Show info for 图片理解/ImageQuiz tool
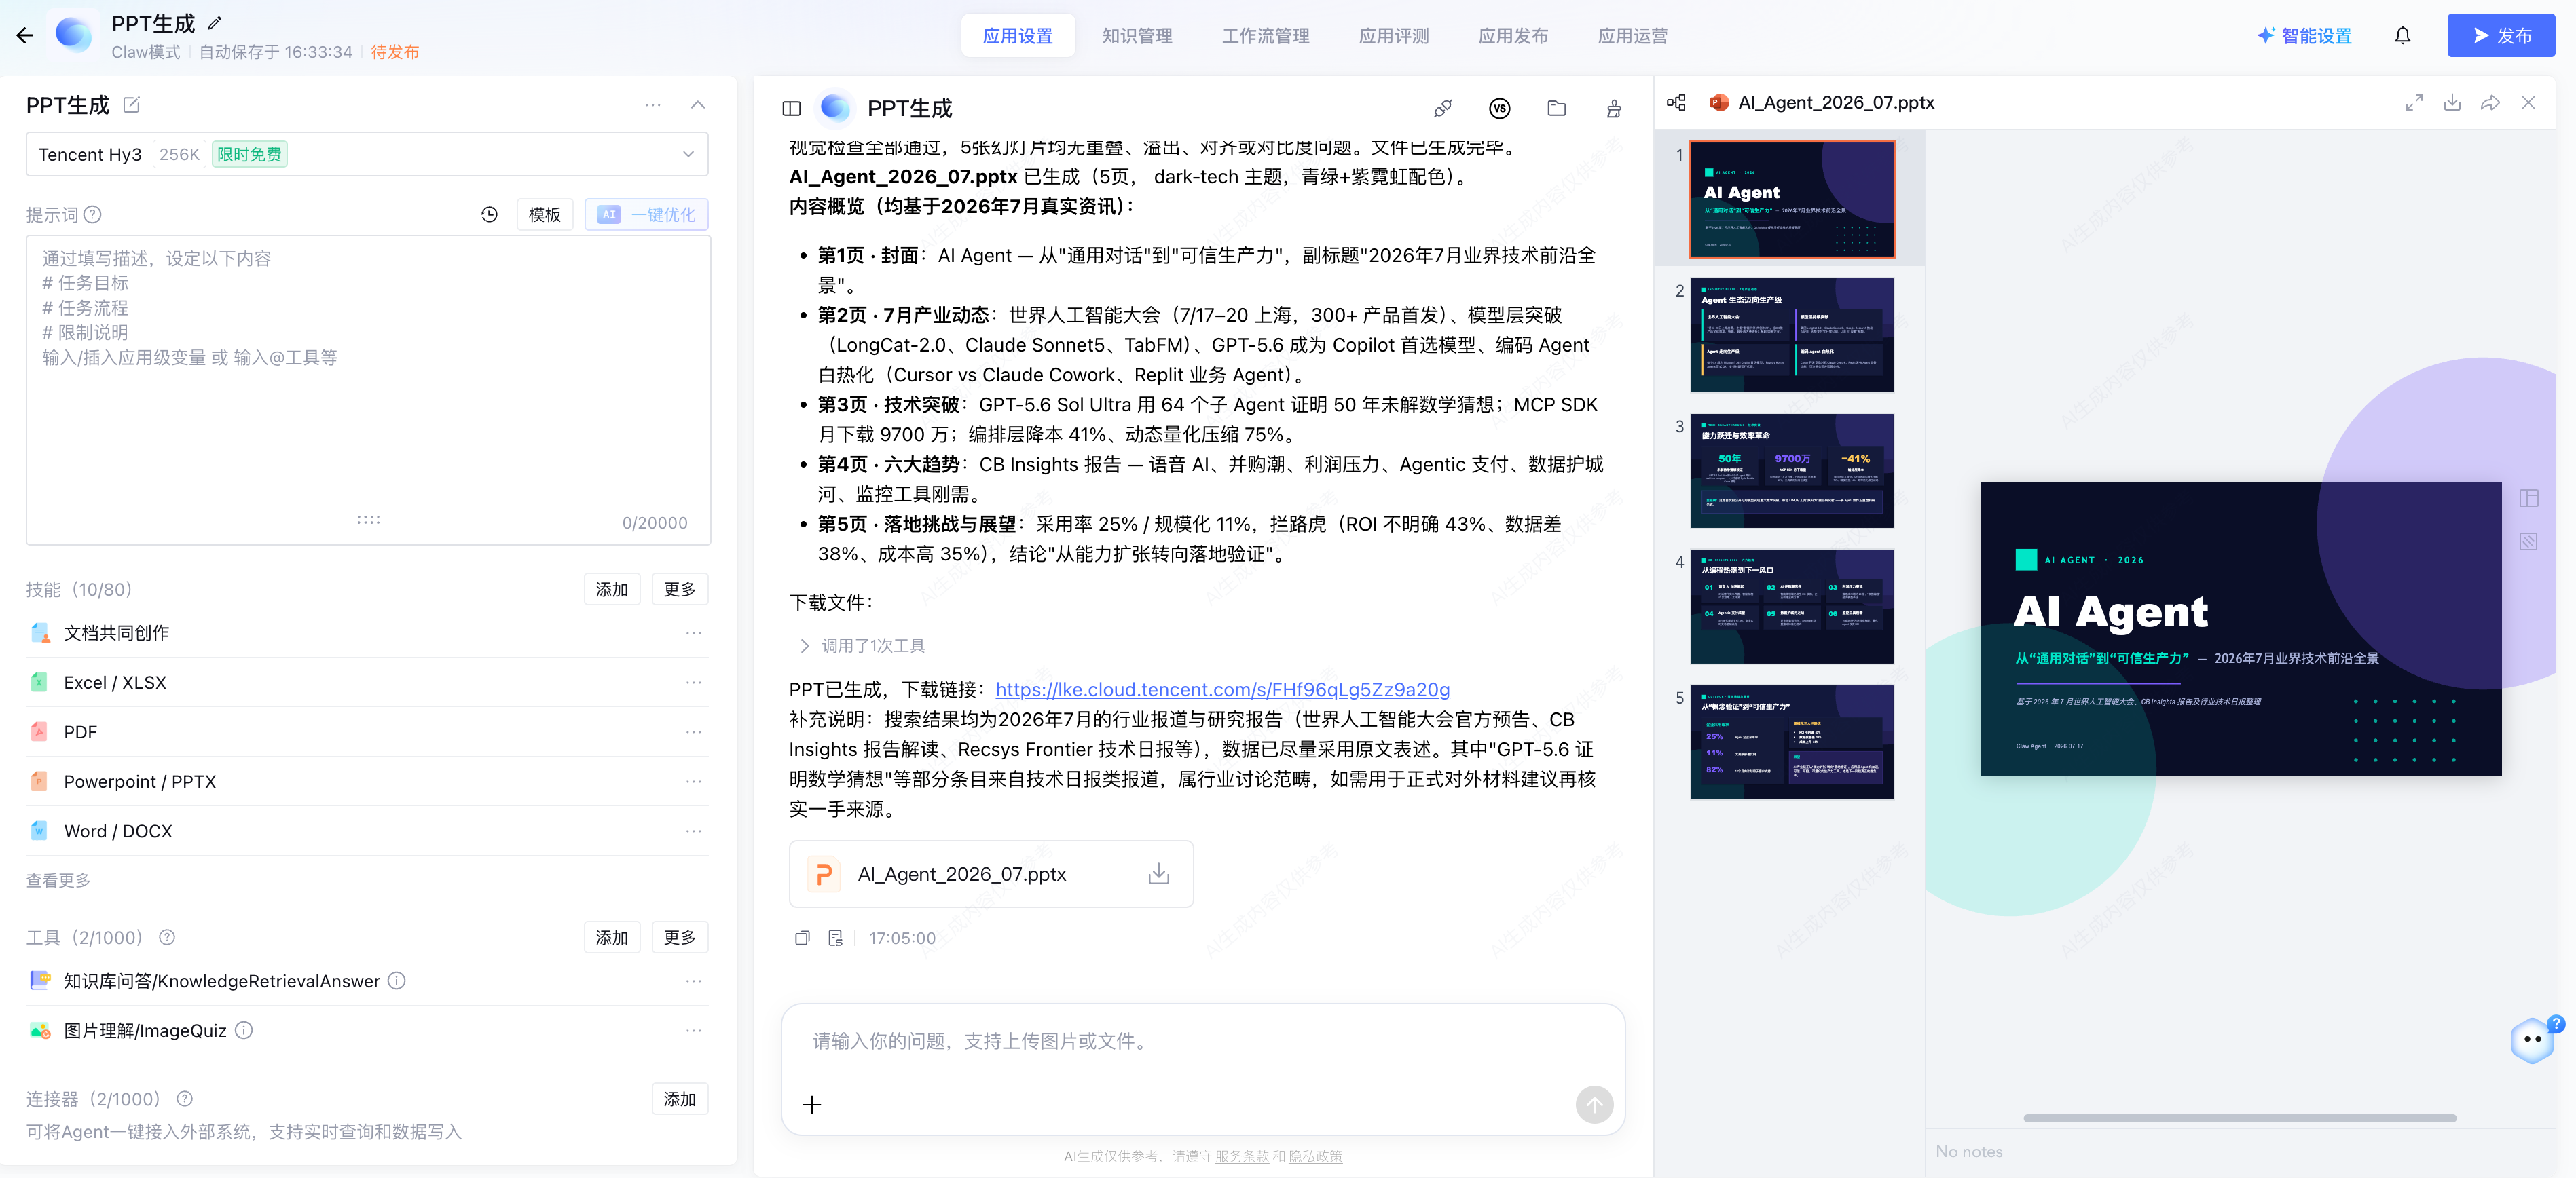The width and height of the screenshot is (2576, 1178). (244, 1030)
